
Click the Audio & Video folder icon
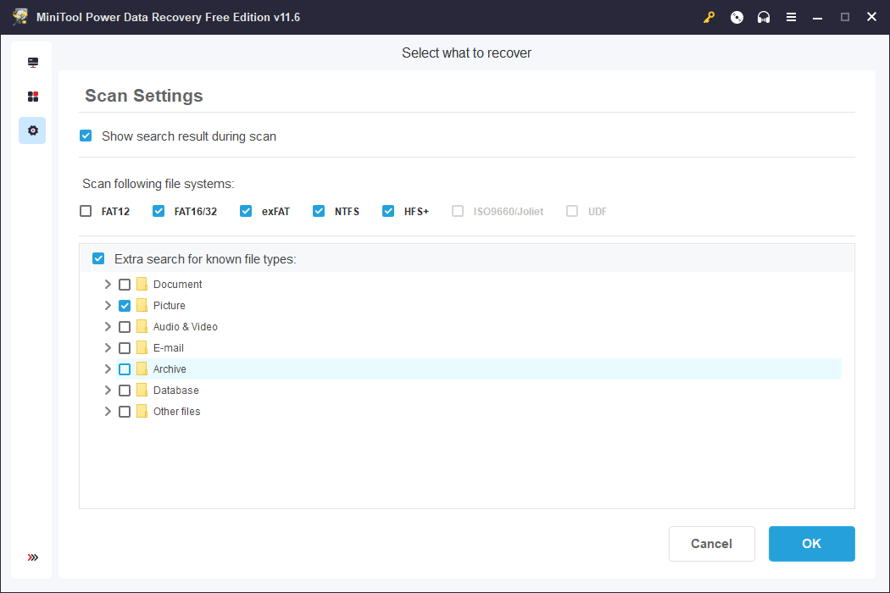(142, 327)
